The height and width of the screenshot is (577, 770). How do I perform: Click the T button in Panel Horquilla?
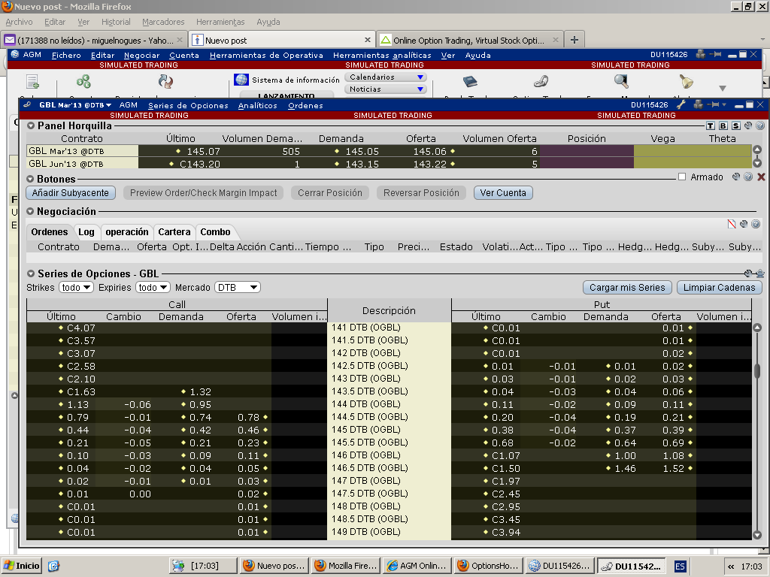710,126
